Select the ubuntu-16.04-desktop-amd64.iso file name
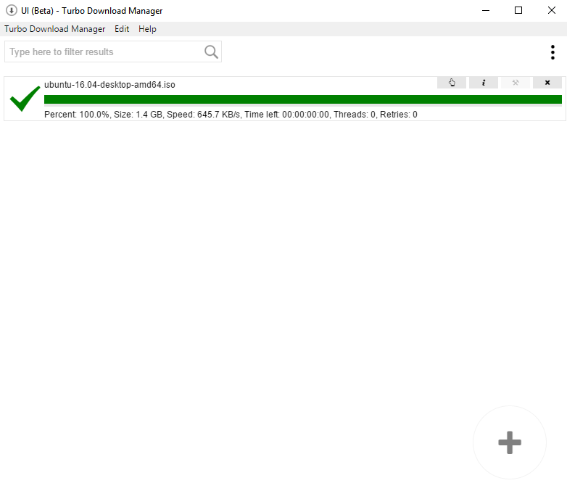 [x=109, y=85]
